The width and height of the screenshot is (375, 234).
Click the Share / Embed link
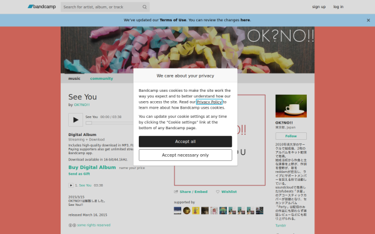coord(194,192)
